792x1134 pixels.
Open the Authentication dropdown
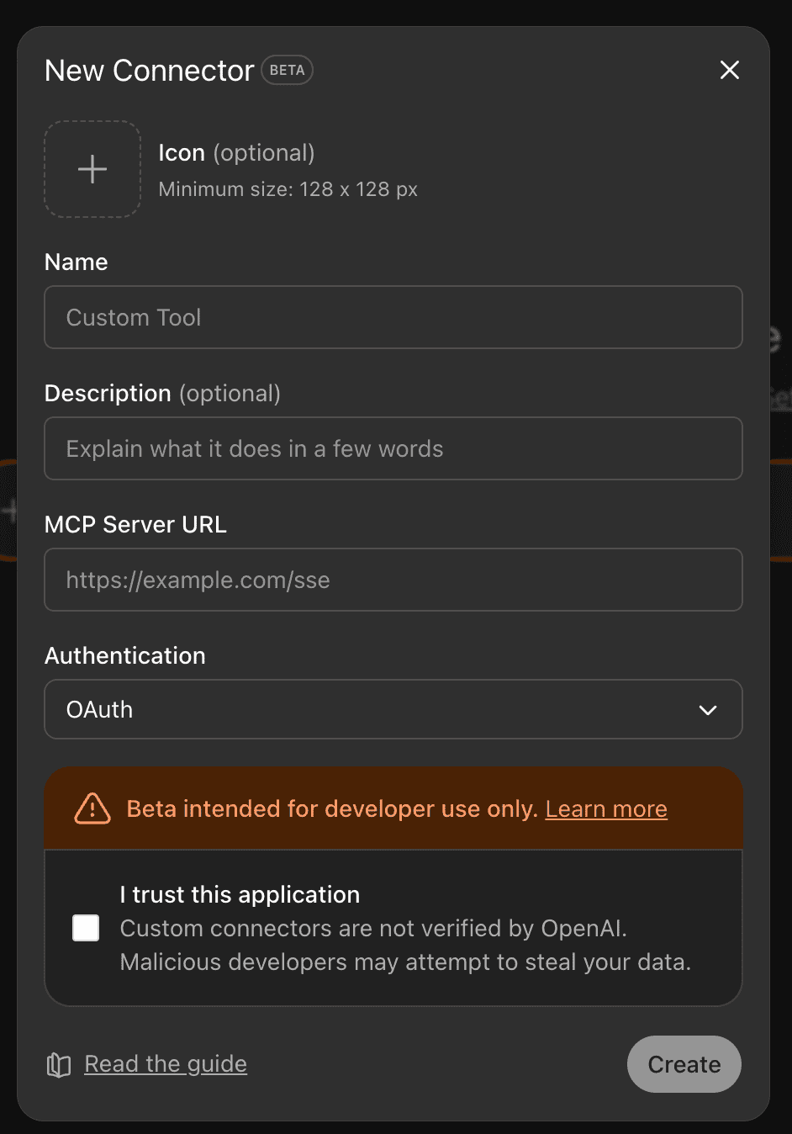pos(393,709)
